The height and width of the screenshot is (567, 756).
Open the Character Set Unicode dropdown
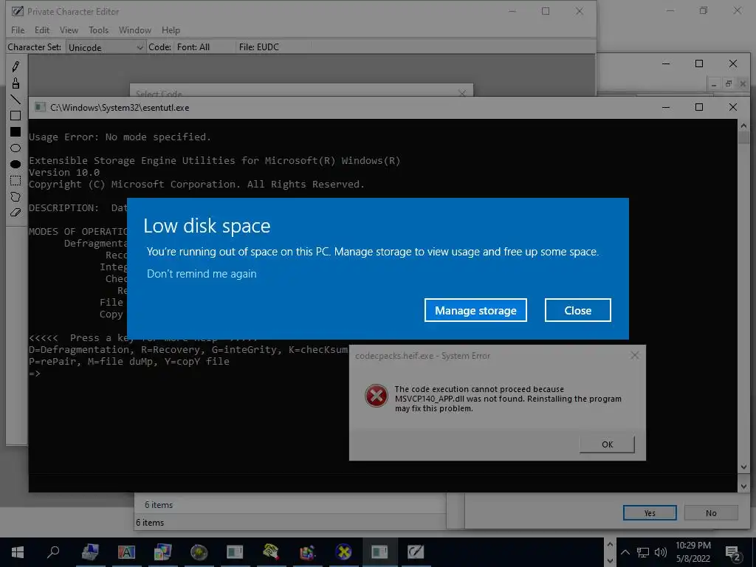(106, 47)
